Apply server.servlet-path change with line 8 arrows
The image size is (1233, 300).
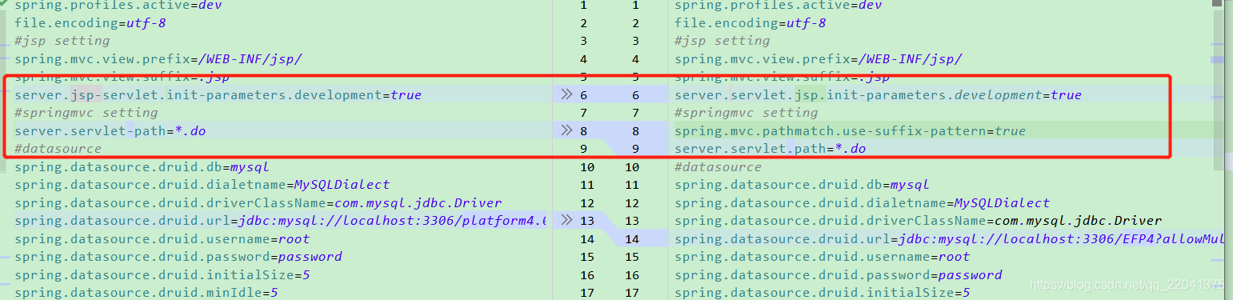[x=566, y=130]
